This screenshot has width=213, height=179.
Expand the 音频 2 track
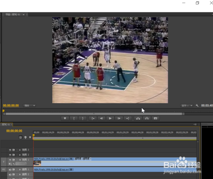(x=20, y=175)
